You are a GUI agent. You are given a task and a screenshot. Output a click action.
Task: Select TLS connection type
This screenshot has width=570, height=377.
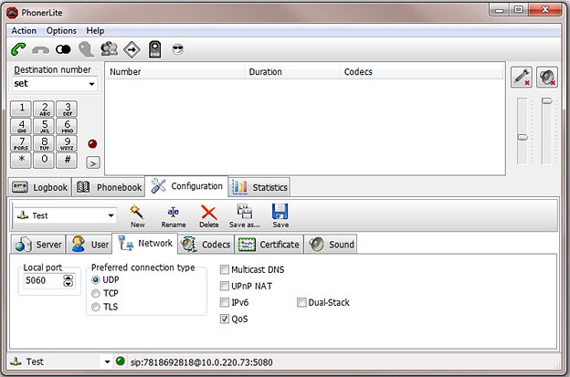96,307
